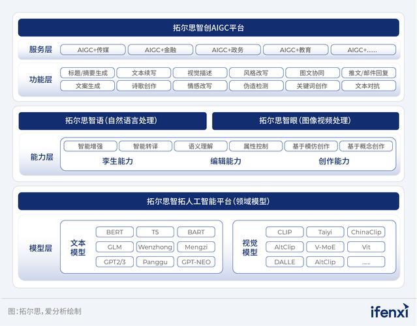Click the 视觉模型 group label
Screen dimensions: 417x326
point(250,247)
